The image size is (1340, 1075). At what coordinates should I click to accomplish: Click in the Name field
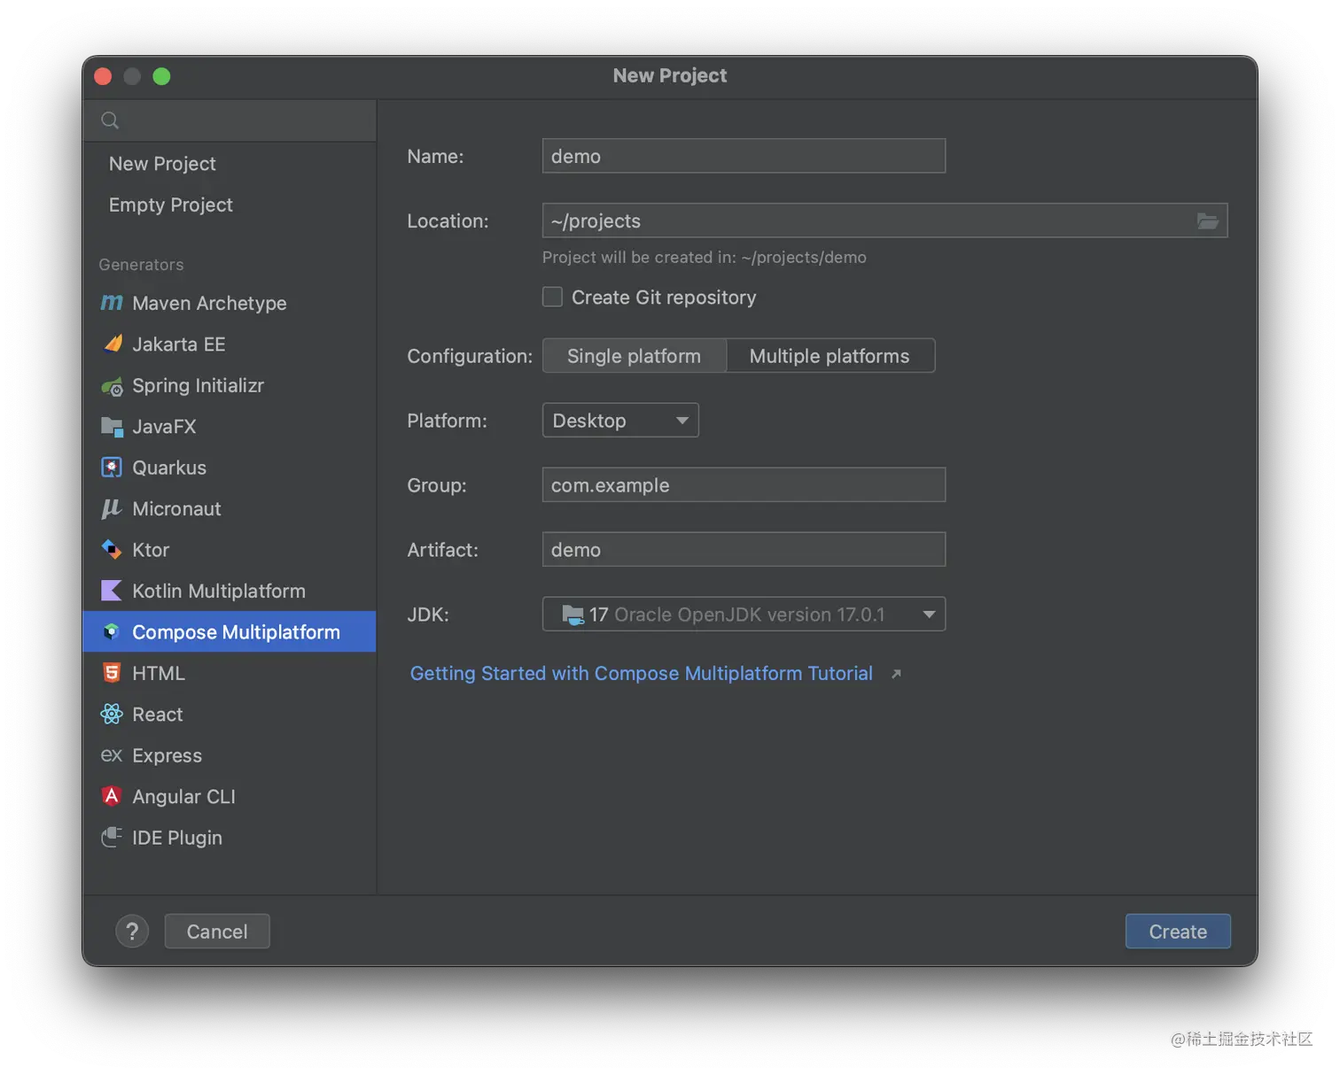click(x=744, y=156)
